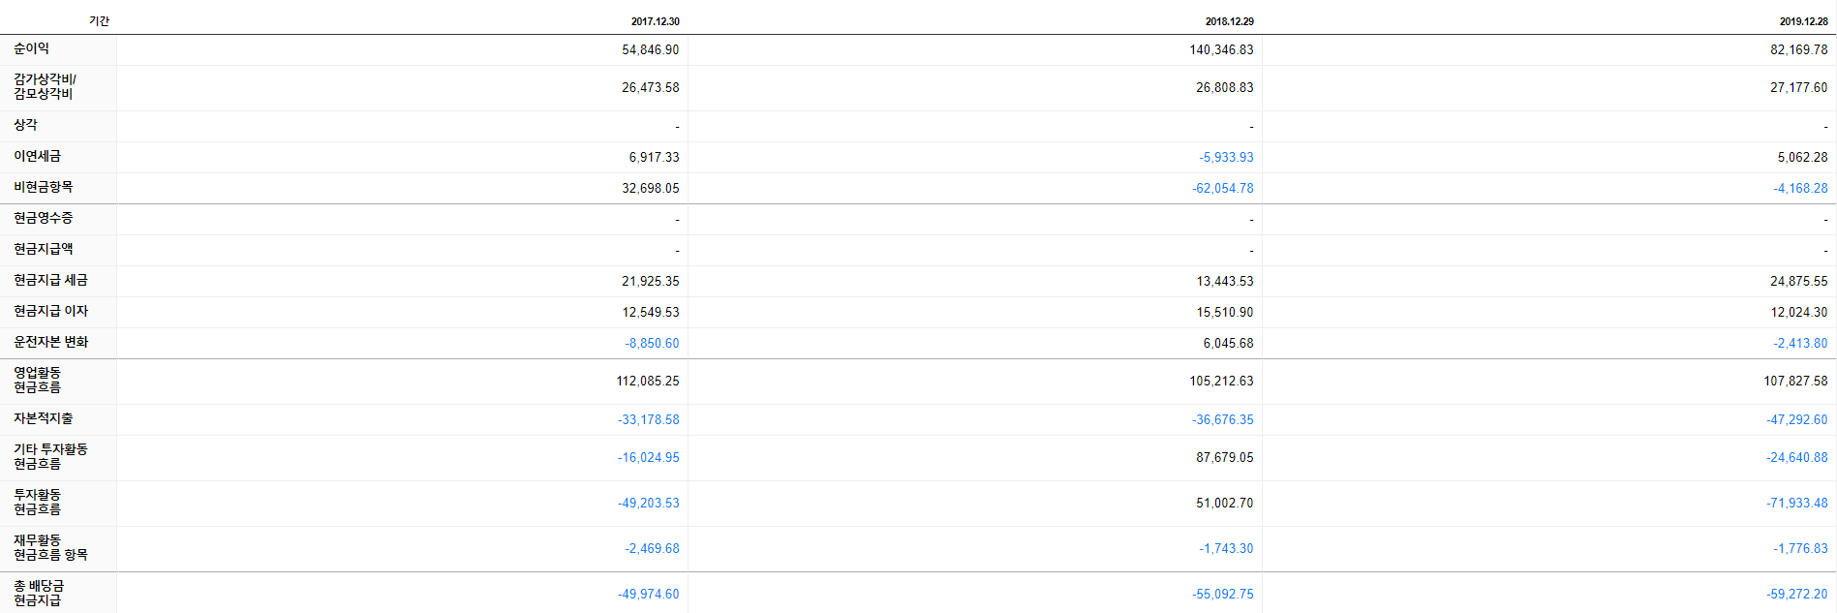Select depreciation value 26,808.83

point(1224,87)
